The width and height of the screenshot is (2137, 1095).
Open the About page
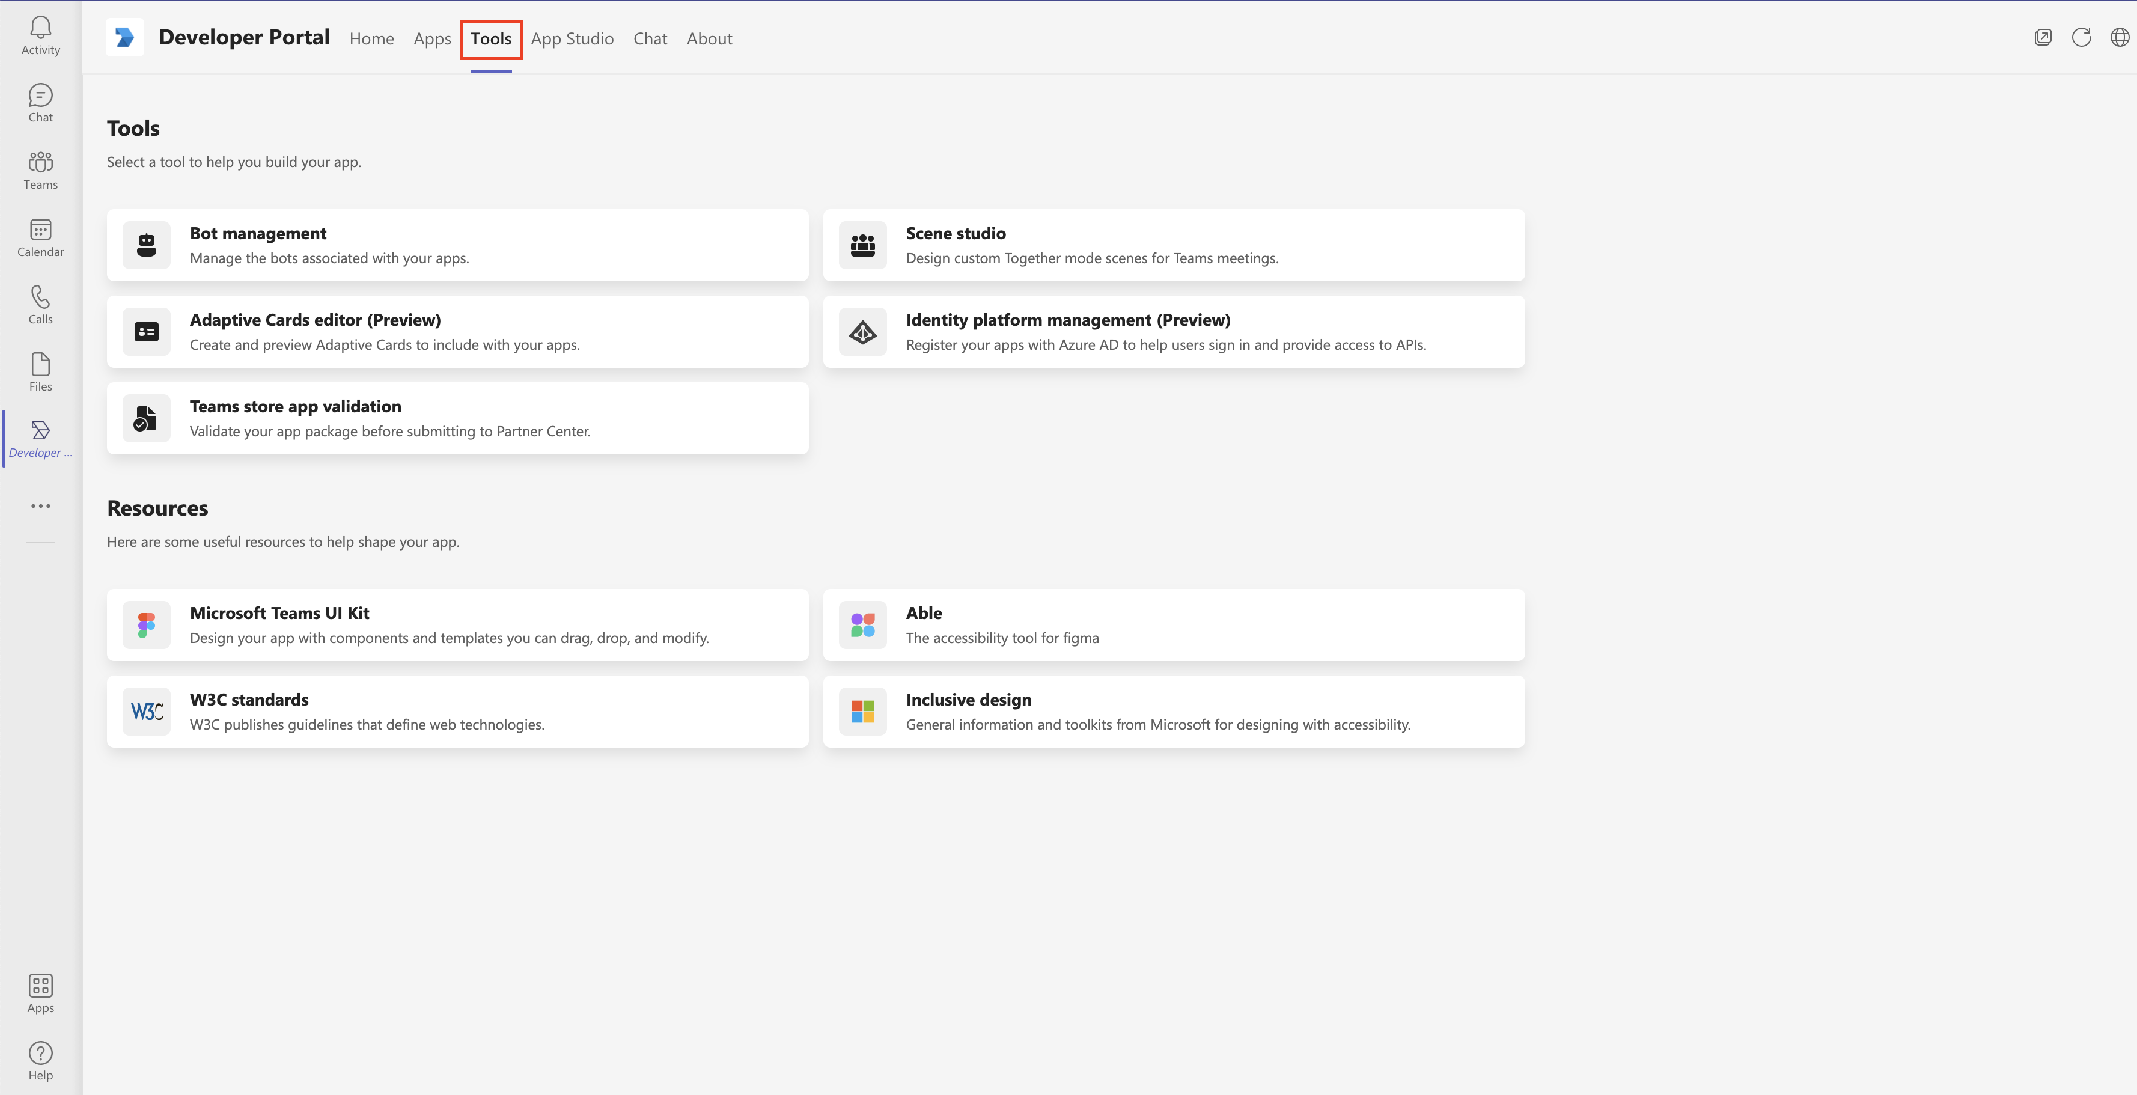point(709,38)
